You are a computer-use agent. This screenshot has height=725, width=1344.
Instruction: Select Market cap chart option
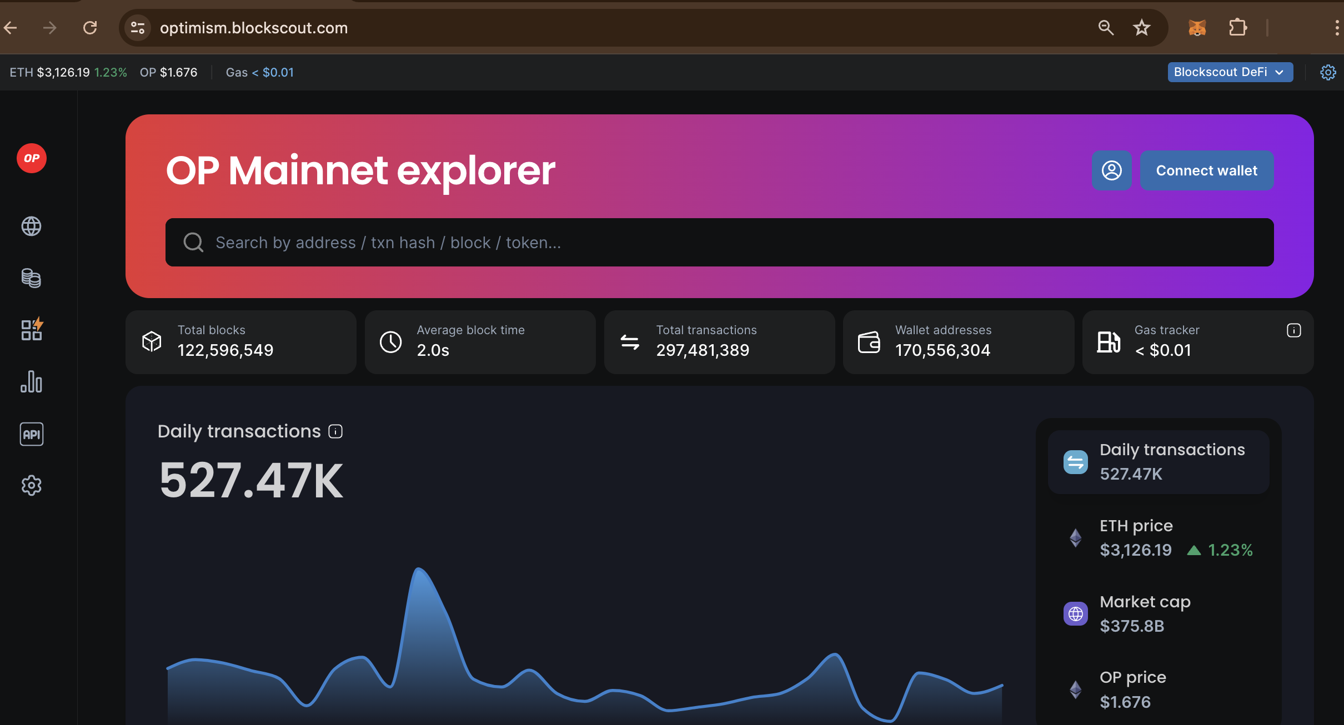click(1159, 614)
